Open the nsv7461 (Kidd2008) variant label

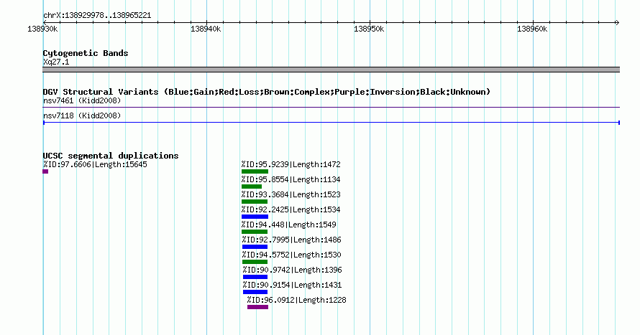coord(82,100)
